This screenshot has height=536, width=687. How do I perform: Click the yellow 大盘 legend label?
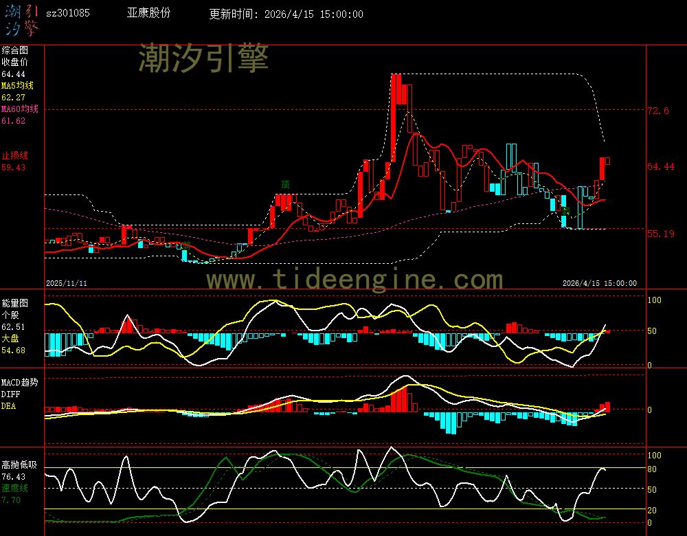pos(10,339)
